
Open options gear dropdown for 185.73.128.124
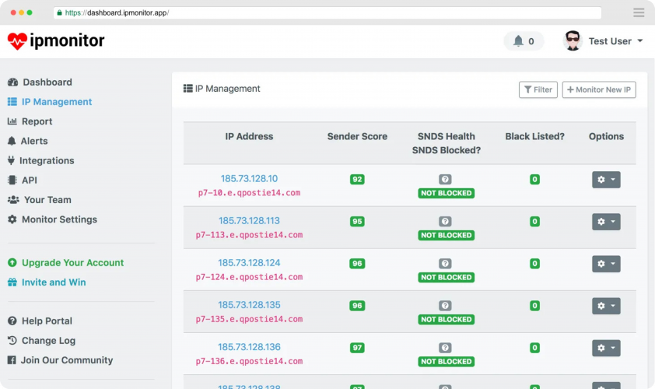(x=606, y=264)
